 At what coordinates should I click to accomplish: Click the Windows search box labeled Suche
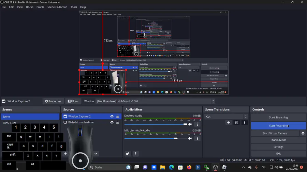point(109,167)
